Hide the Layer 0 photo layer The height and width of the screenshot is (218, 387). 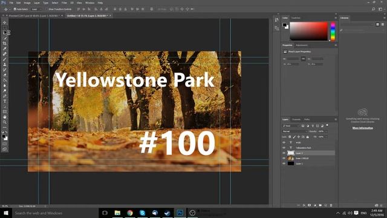click(x=284, y=158)
